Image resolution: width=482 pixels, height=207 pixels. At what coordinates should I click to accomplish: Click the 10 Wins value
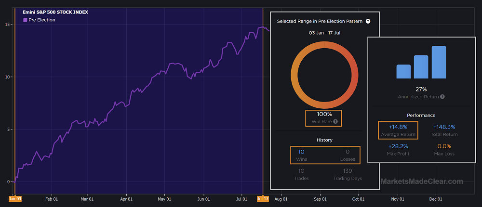point(301,152)
